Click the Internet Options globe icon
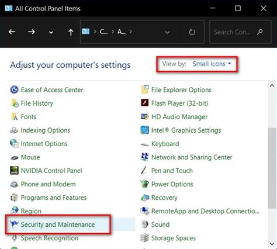 pyautogui.click(x=14, y=144)
